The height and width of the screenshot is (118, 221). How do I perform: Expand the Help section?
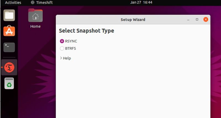65,58
